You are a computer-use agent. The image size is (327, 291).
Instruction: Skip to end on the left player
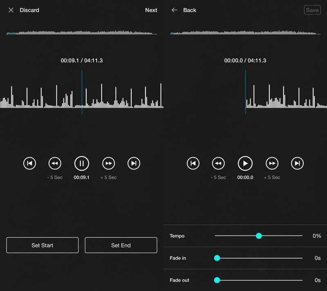coord(134,163)
